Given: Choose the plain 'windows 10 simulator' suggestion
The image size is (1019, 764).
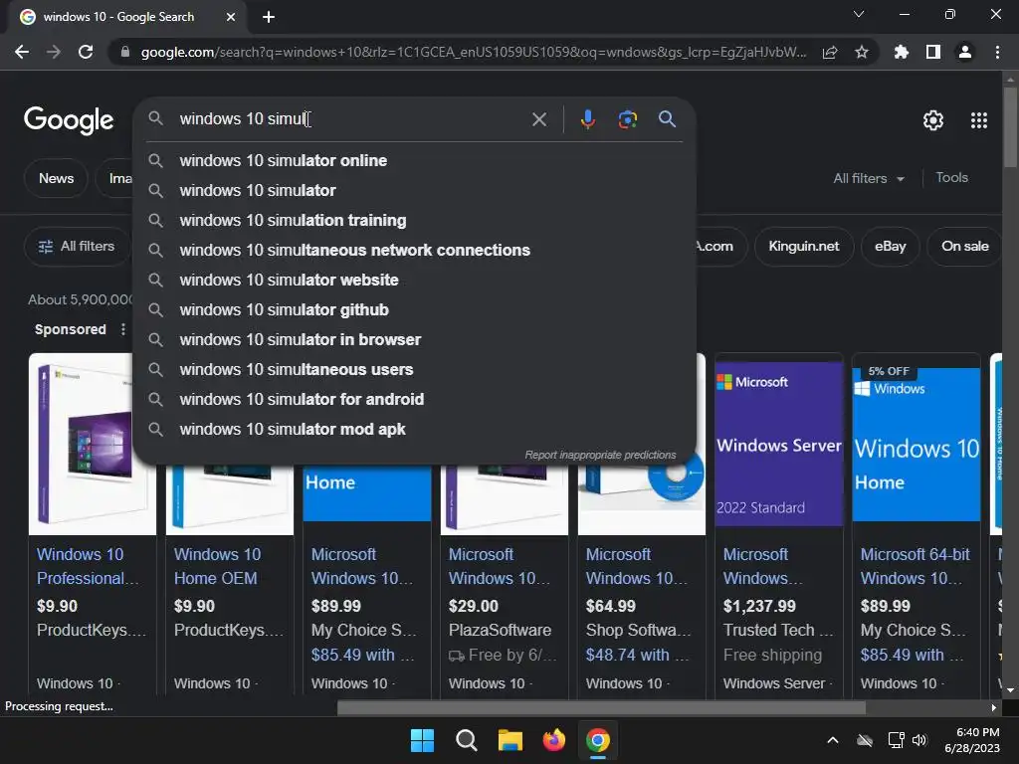Looking at the screenshot, I should 414,190.
